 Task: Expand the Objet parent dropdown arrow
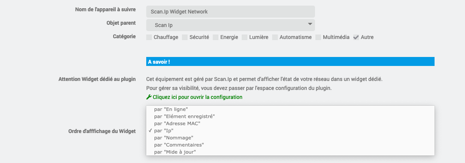point(310,24)
